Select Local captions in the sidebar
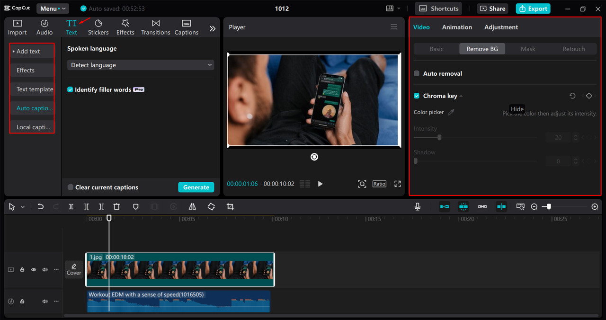This screenshot has height=320, width=606. tap(32, 127)
